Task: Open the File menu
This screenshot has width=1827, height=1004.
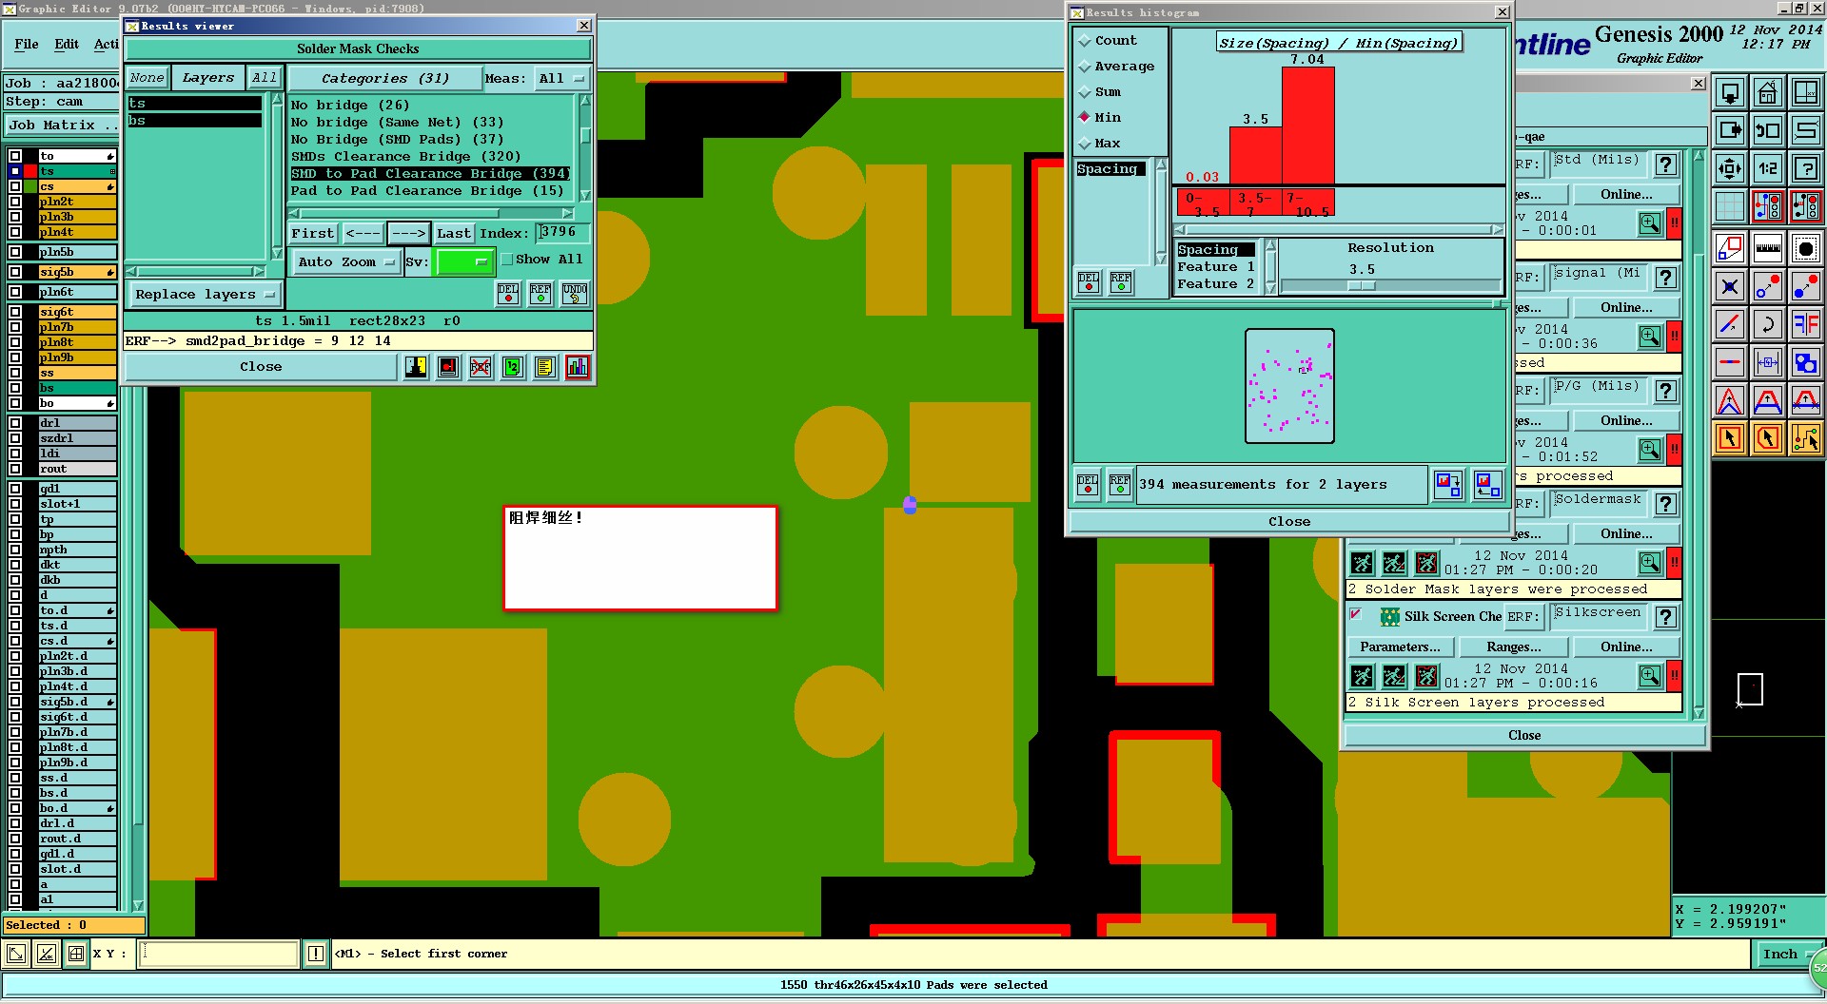Action: [x=27, y=44]
